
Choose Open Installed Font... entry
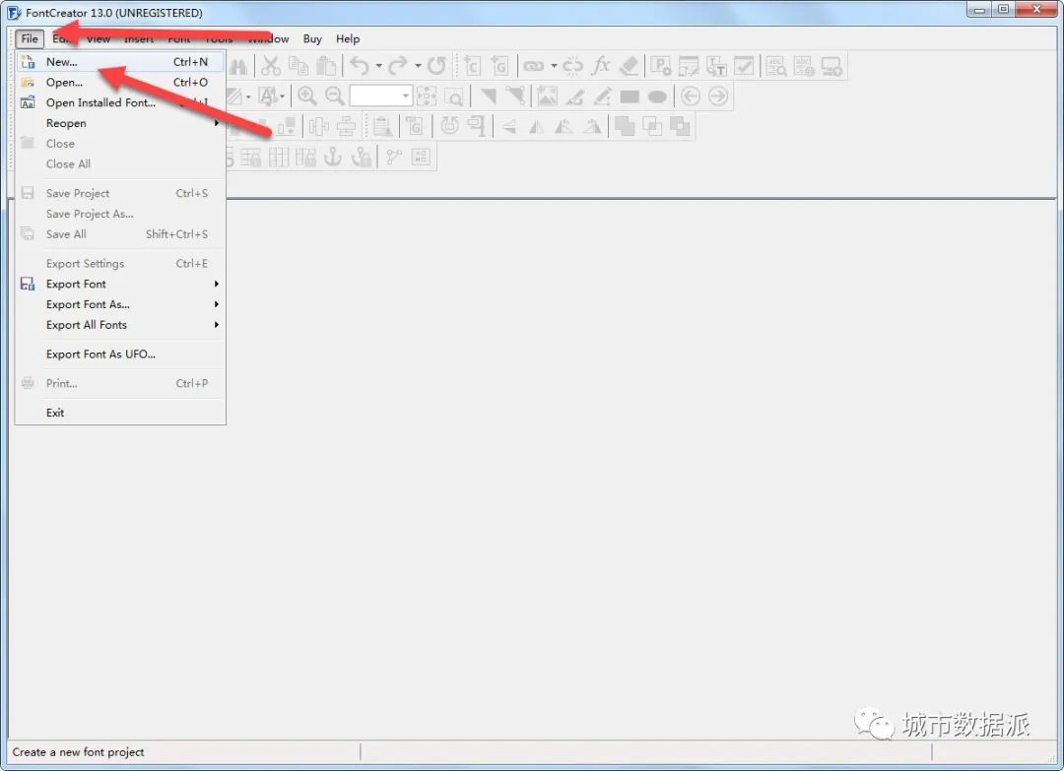point(121,102)
